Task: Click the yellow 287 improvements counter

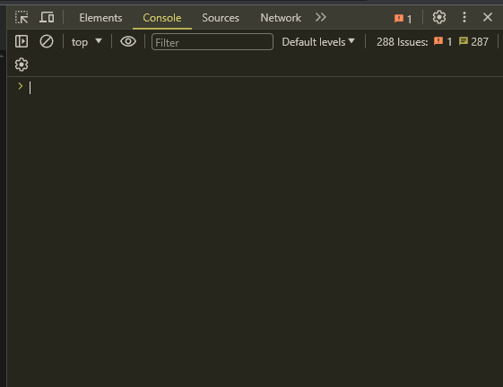Action: tap(473, 41)
